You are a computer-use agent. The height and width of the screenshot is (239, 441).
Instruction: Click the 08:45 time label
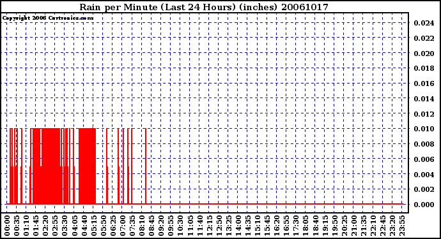click(151, 226)
